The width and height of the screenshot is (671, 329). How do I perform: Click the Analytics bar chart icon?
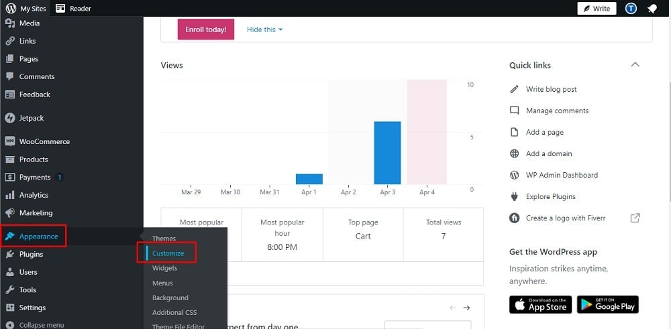tap(10, 195)
